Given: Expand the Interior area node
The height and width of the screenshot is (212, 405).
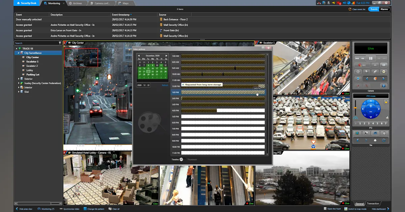Looking at the screenshot, I should coord(19,87).
